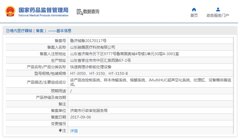Screen dimensions: 238x140
Task: Click the 数据查询 heading text
Action: coord(91,12)
